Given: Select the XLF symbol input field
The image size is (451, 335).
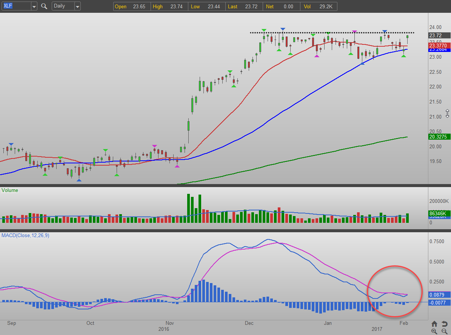Looking at the screenshot, I should coord(15,6).
